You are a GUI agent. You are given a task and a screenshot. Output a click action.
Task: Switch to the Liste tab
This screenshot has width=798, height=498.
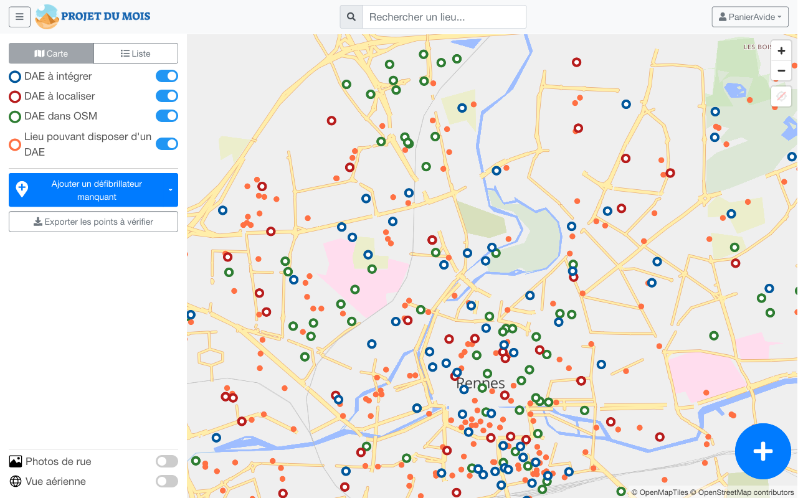(x=136, y=54)
